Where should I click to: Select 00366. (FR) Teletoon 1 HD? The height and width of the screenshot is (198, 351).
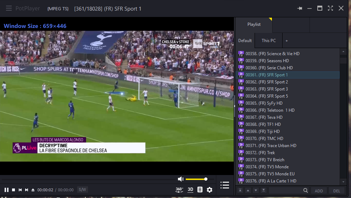(288, 110)
